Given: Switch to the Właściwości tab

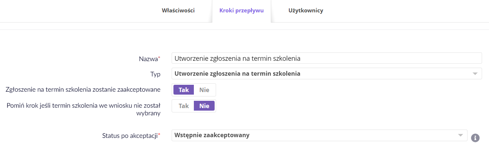Looking at the screenshot, I should (x=178, y=11).
